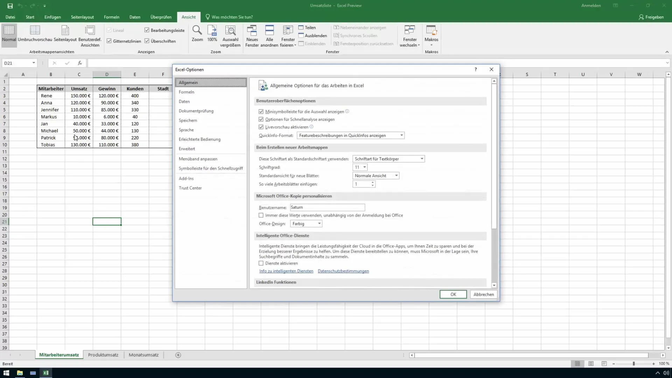Click Abbrechen button

click(x=484, y=294)
